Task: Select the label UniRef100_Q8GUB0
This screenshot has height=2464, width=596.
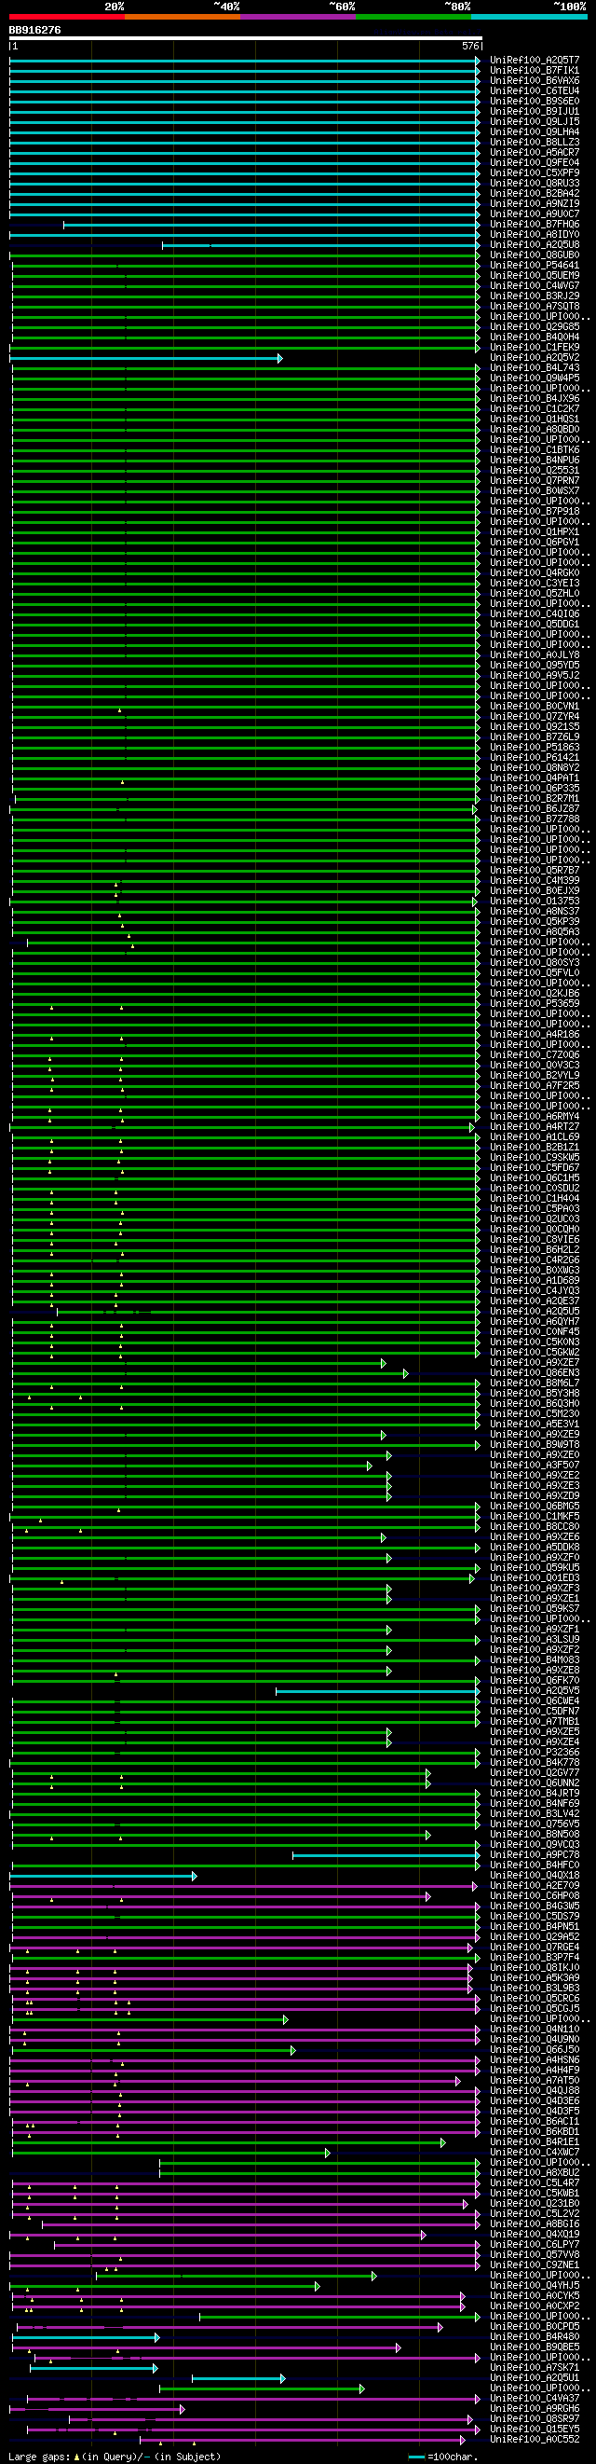Action: coord(535,255)
